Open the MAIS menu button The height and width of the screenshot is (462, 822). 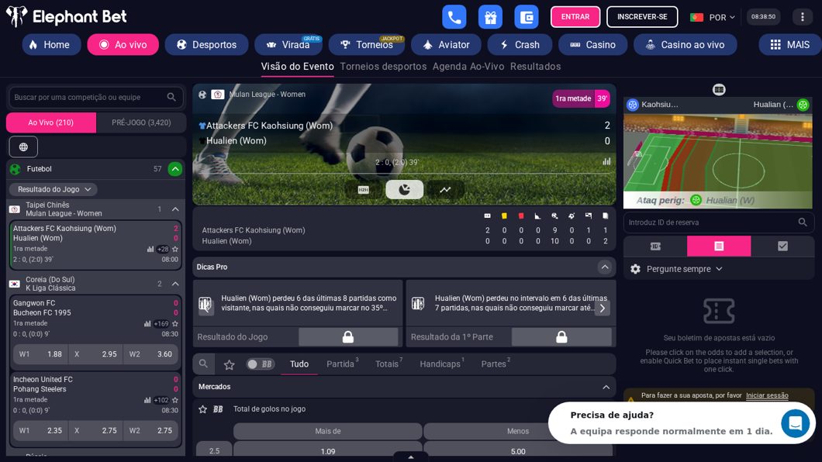pos(789,44)
